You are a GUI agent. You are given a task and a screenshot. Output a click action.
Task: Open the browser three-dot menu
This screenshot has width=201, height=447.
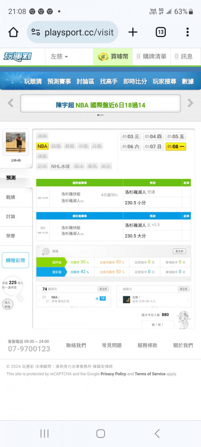[187, 32]
